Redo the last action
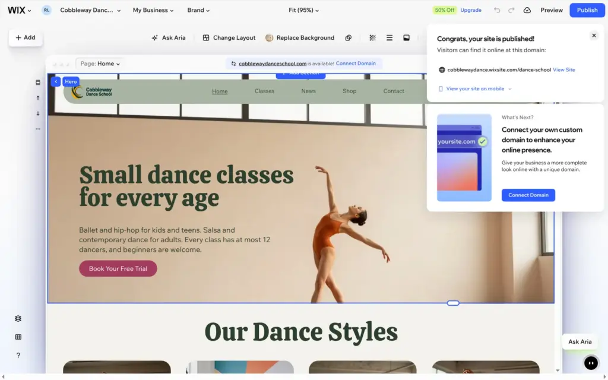This screenshot has height=380, width=608. click(x=511, y=11)
